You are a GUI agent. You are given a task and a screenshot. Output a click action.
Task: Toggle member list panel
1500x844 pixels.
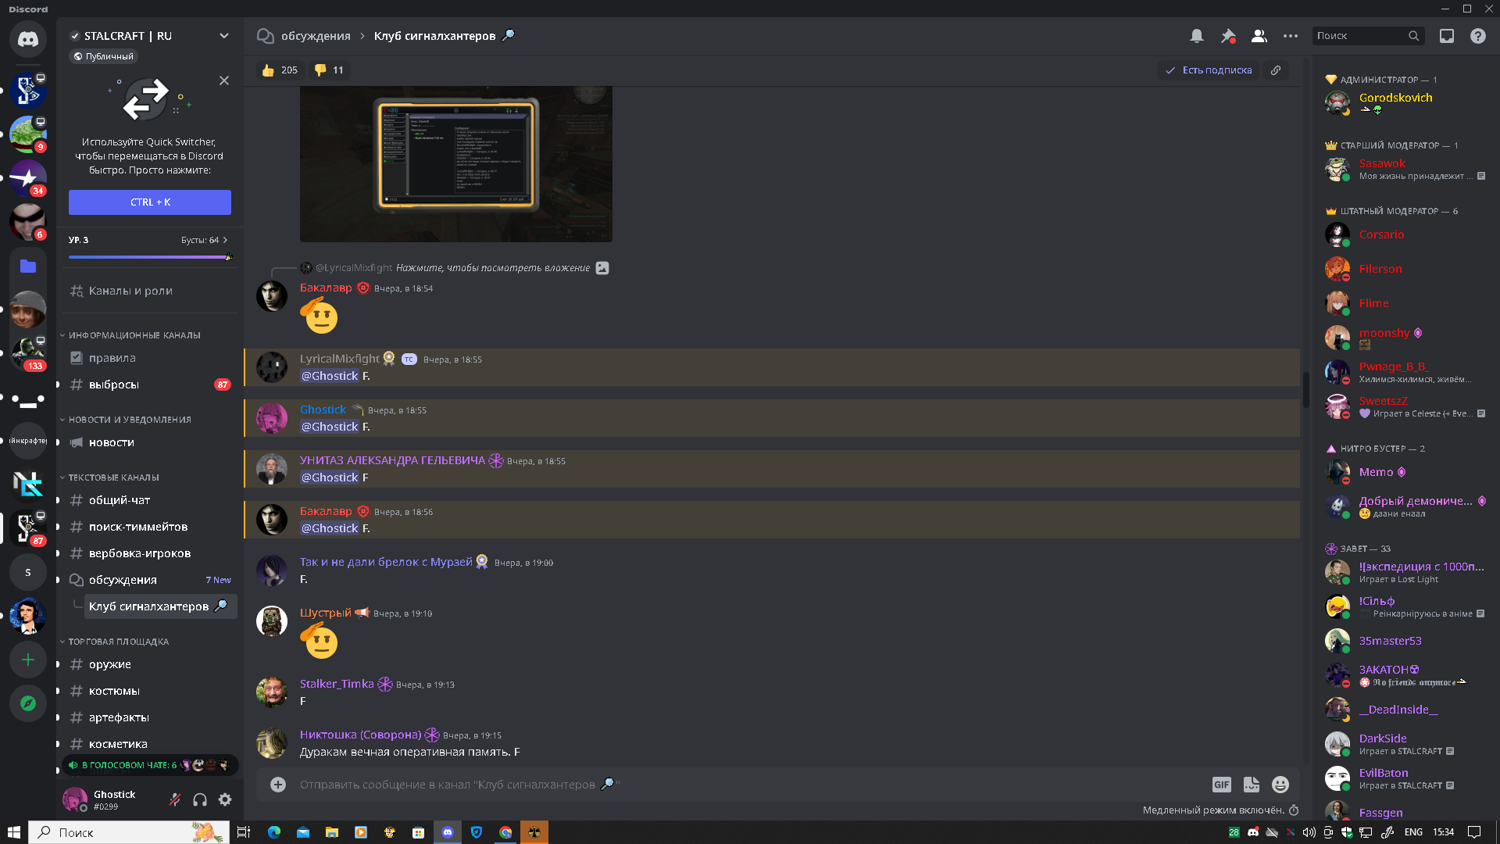click(x=1259, y=36)
